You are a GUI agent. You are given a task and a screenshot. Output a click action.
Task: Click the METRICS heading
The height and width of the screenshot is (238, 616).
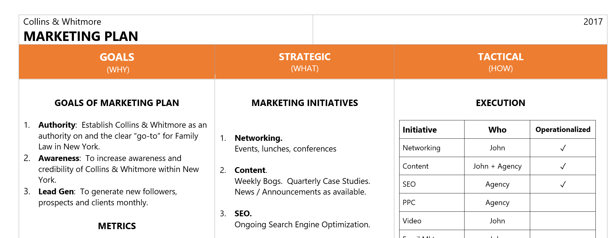[117, 226]
